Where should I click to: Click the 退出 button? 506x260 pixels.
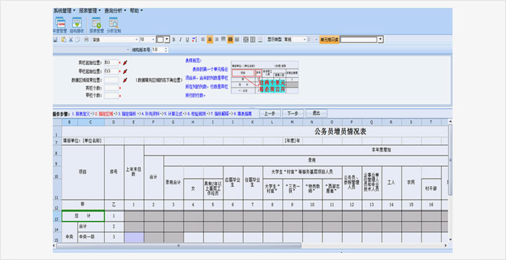(317, 113)
